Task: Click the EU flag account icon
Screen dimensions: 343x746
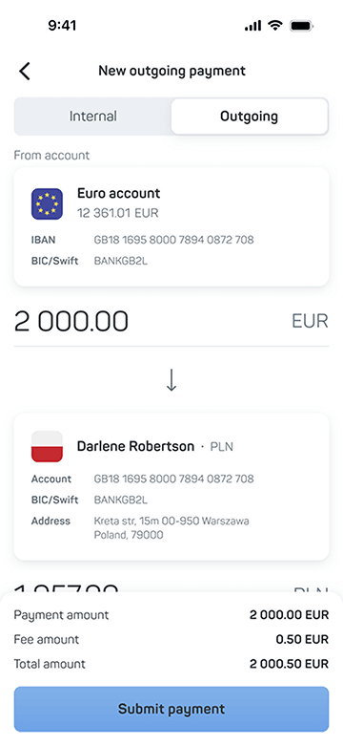Action: click(x=47, y=203)
